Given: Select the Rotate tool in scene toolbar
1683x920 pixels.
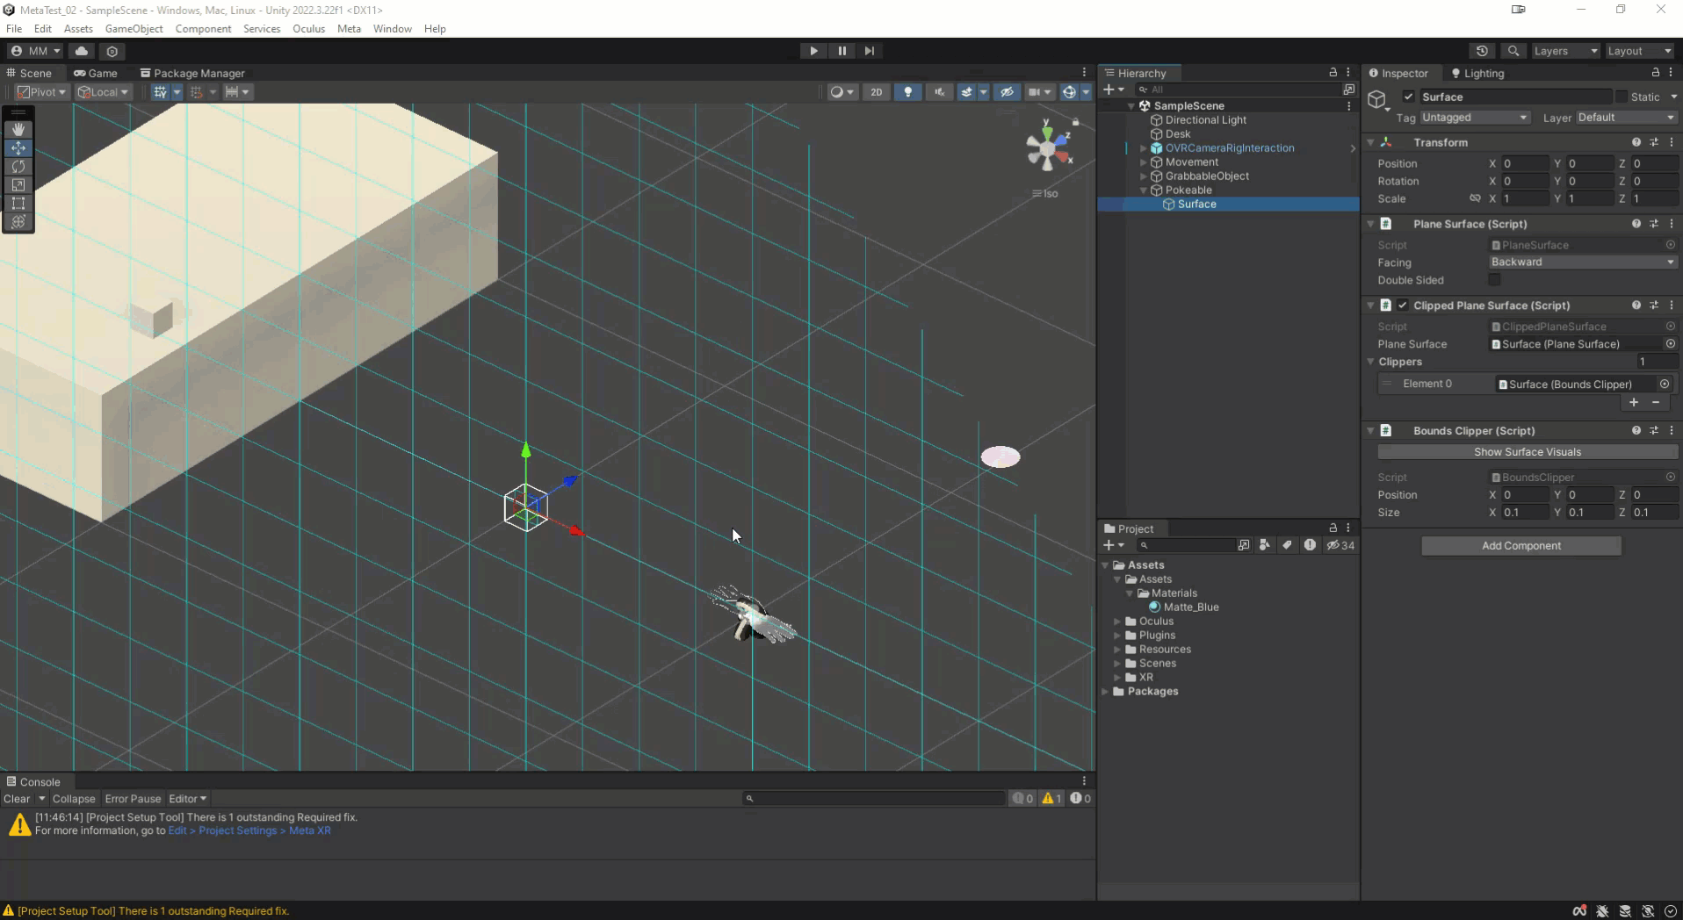Looking at the screenshot, I should point(18,166).
